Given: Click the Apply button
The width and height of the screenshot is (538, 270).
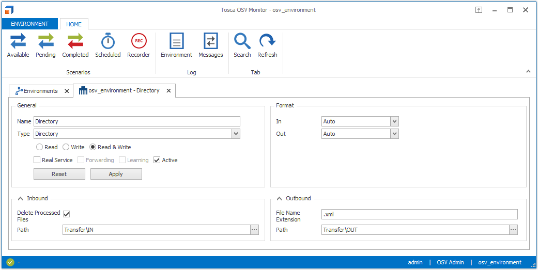Looking at the screenshot, I should pos(116,174).
